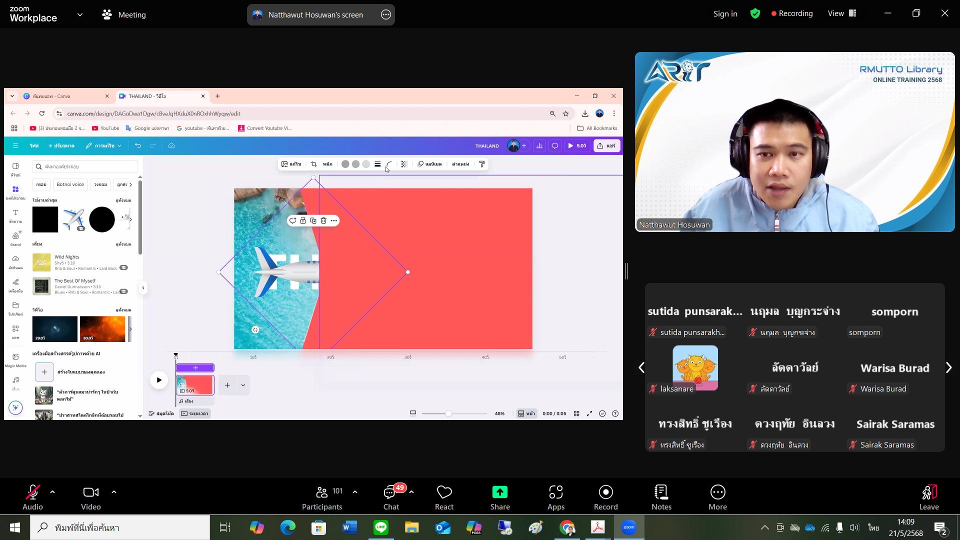This screenshot has height=540, width=960.
Task: Click the Canva AI assistant sparkle button
Action: 15,407
